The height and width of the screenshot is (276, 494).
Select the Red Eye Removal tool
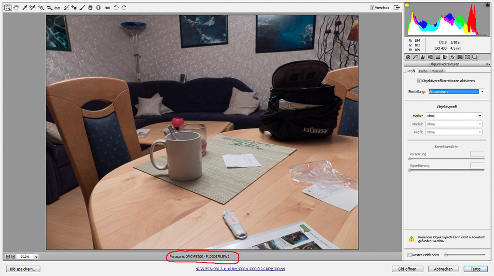[74, 8]
